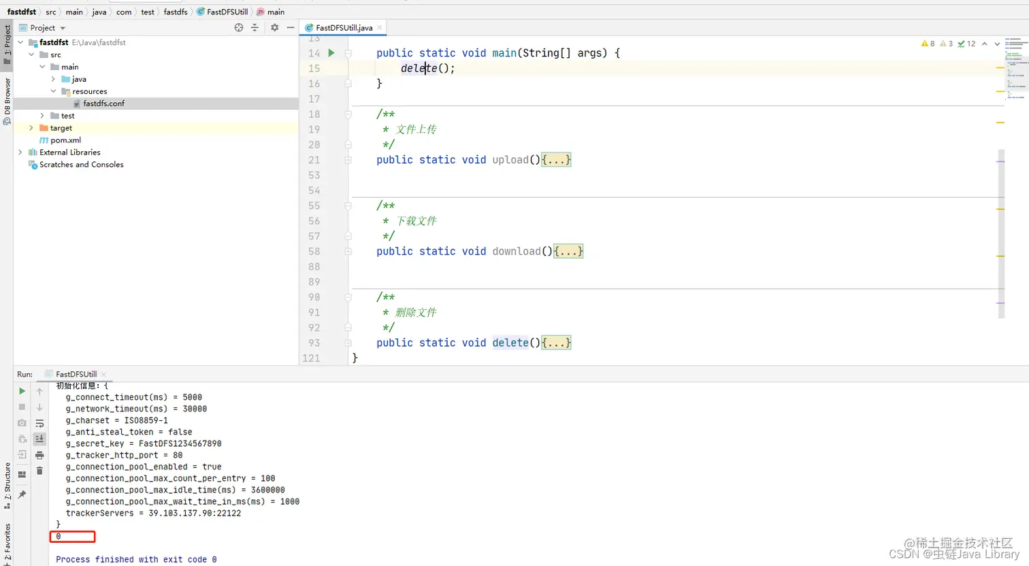Expand the folded upload() method body
This screenshot has width=1029, height=566.
(x=556, y=160)
